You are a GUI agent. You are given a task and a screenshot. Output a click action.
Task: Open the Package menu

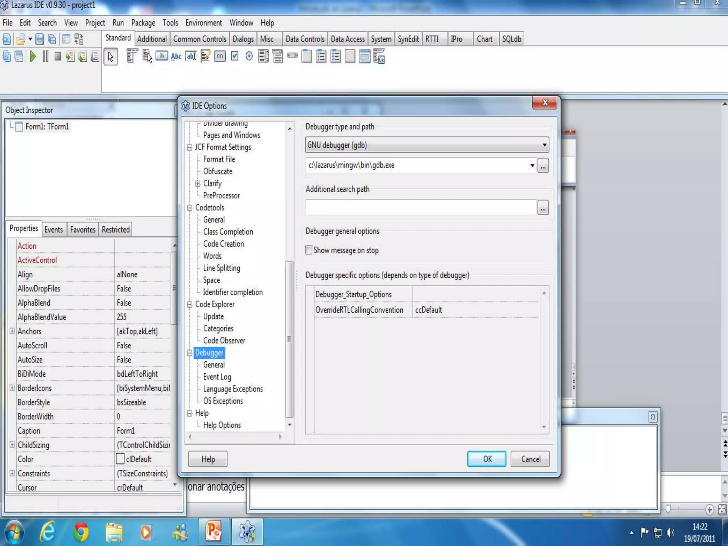143,23
